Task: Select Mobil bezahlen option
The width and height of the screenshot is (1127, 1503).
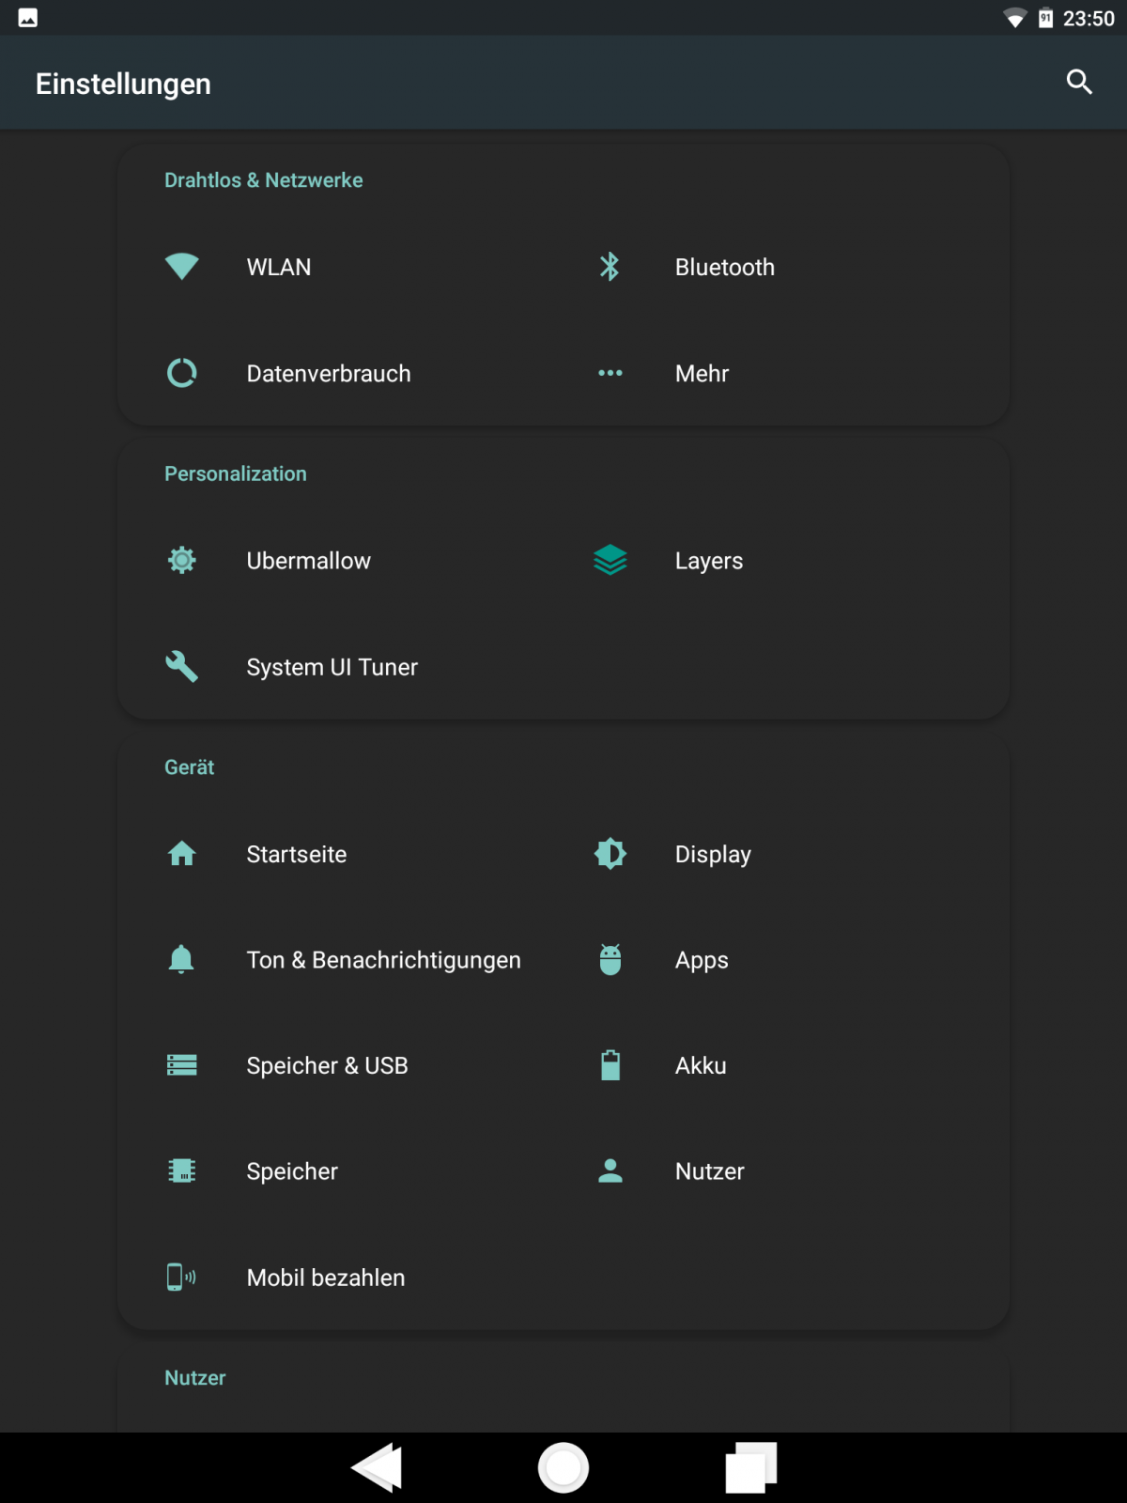Action: pyautogui.click(x=325, y=1278)
